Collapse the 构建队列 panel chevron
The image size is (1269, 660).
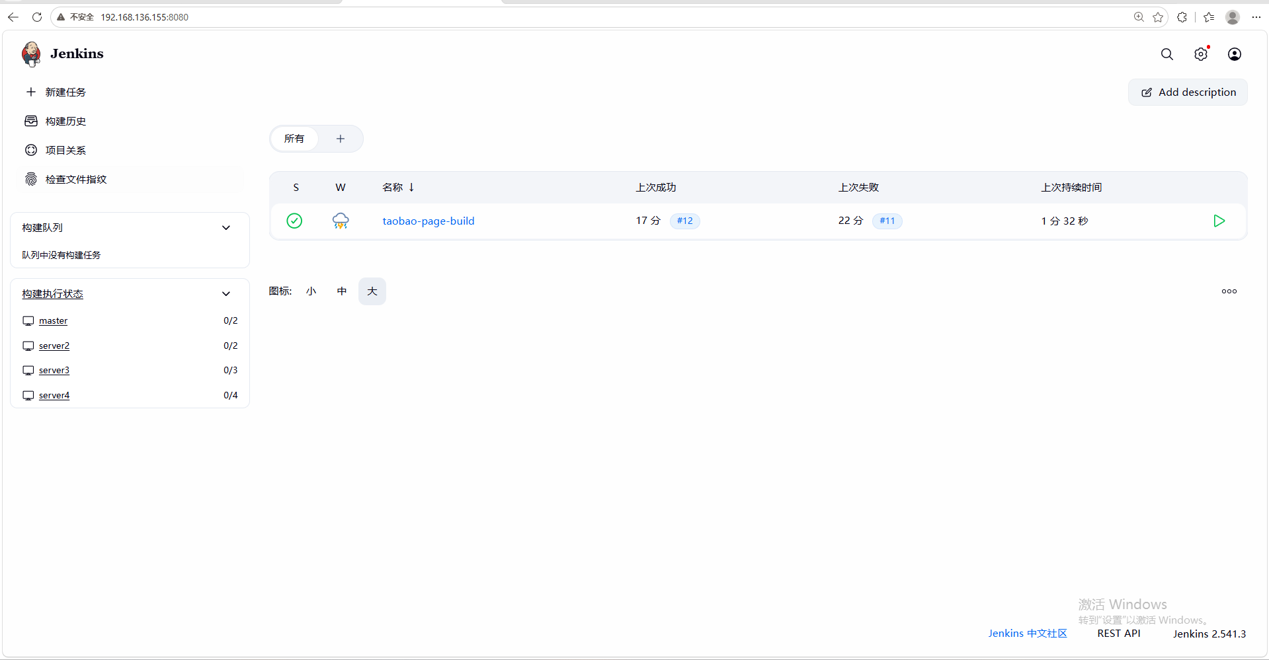click(x=226, y=228)
